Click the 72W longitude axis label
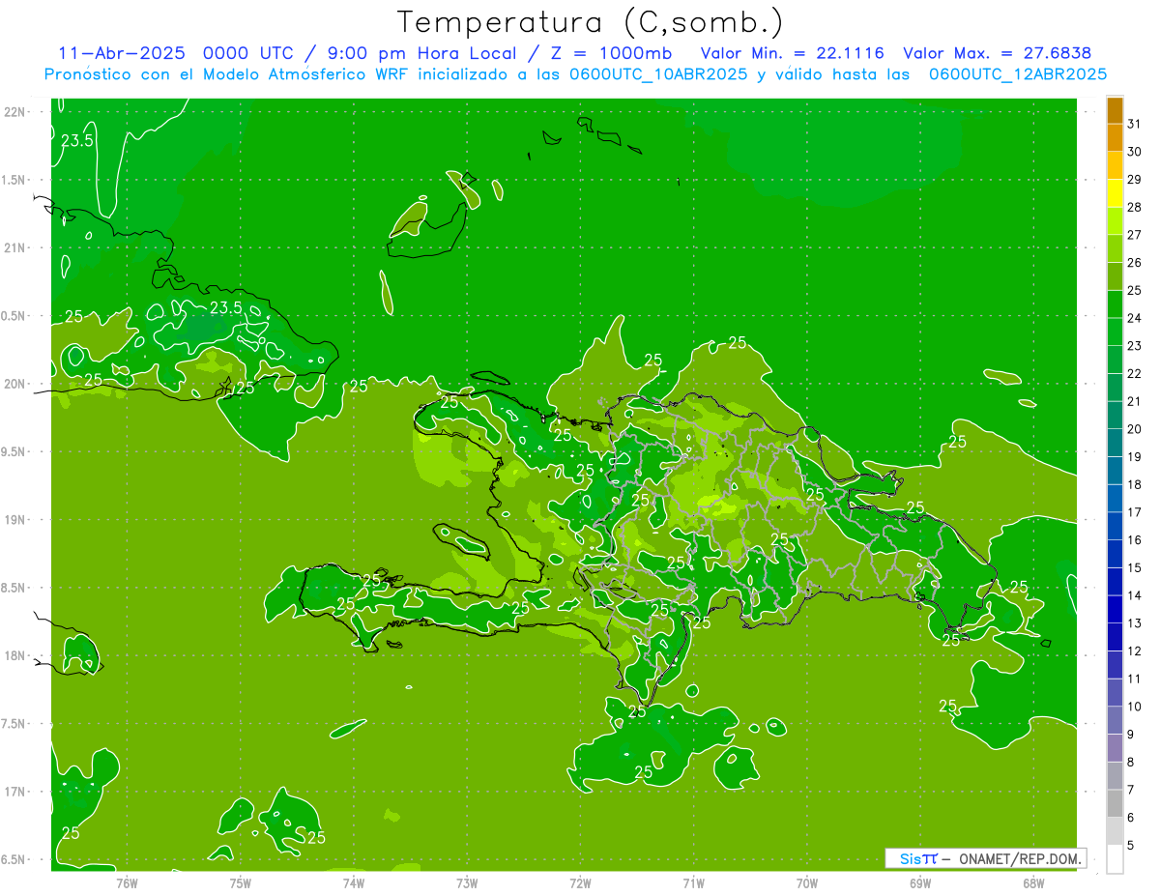Screen dimensions: 1160x896 [x=580, y=882]
